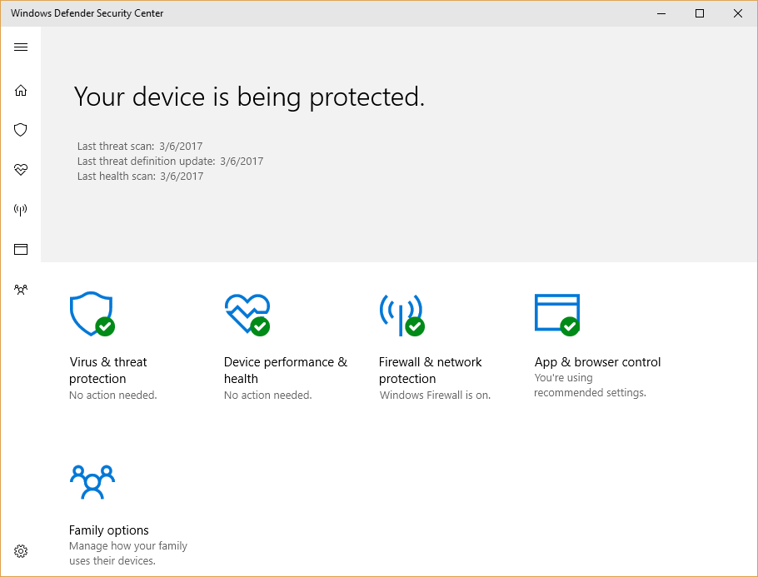Open Firewall & network protection heading

point(431,371)
